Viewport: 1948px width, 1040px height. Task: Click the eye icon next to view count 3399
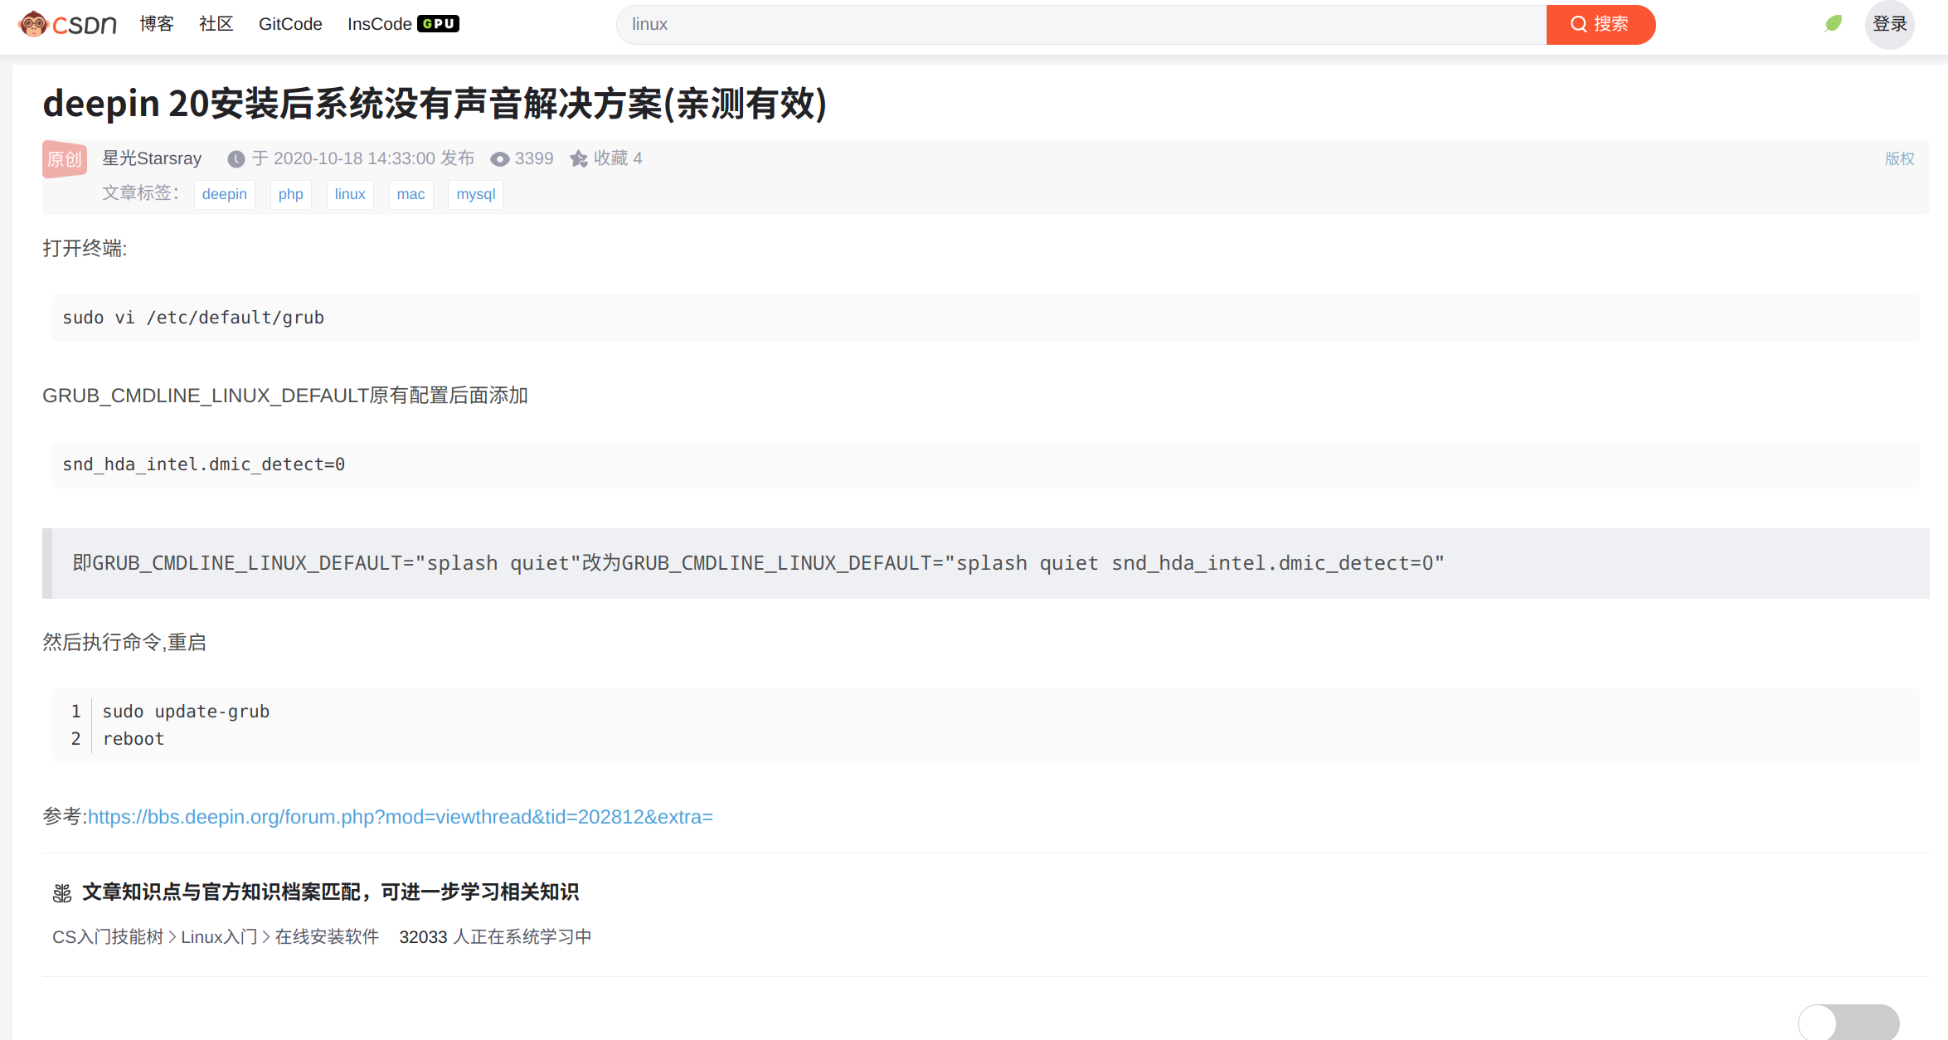click(x=499, y=158)
